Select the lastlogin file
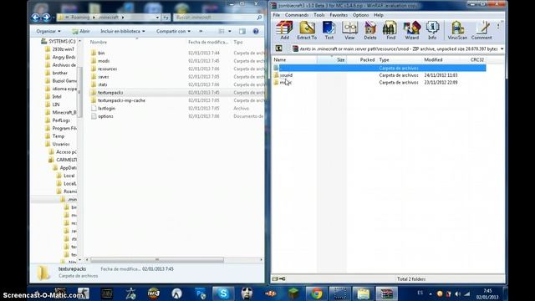535x301 pixels. click(x=106, y=108)
